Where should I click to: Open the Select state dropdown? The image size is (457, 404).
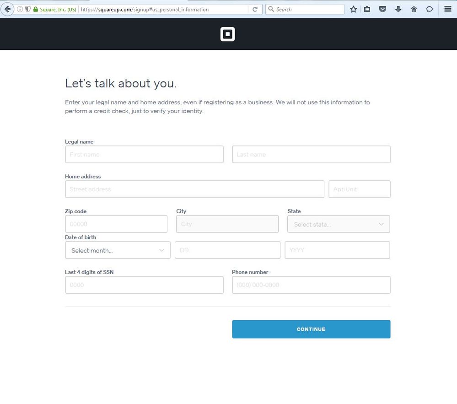pyautogui.click(x=339, y=224)
